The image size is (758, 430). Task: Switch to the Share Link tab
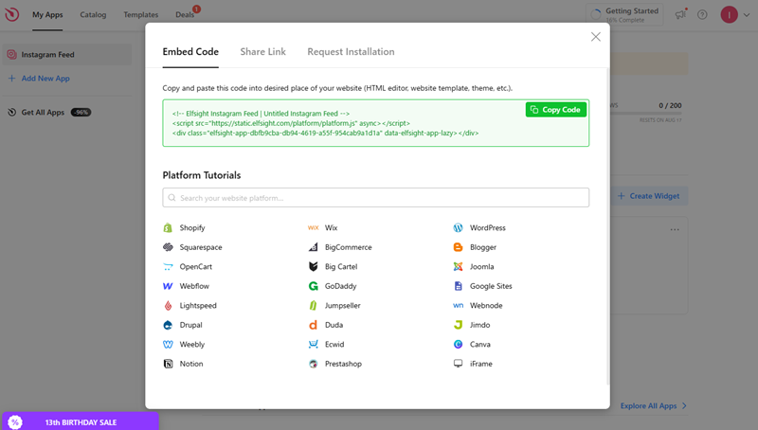click(263, 52)
